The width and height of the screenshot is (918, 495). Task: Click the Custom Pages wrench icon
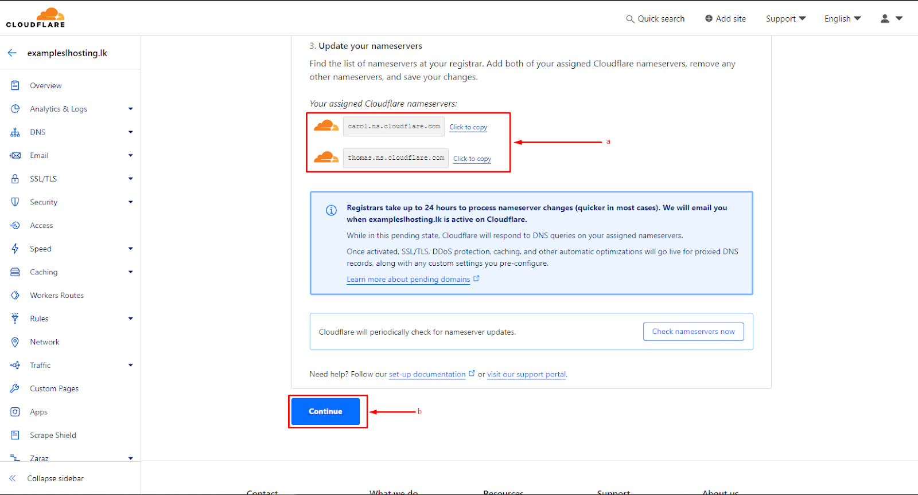click(15, 388)
